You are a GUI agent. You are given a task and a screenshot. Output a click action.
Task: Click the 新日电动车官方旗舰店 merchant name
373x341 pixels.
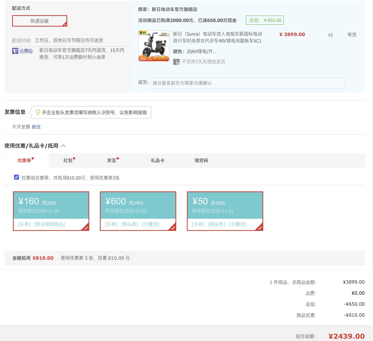click(174, 9)
